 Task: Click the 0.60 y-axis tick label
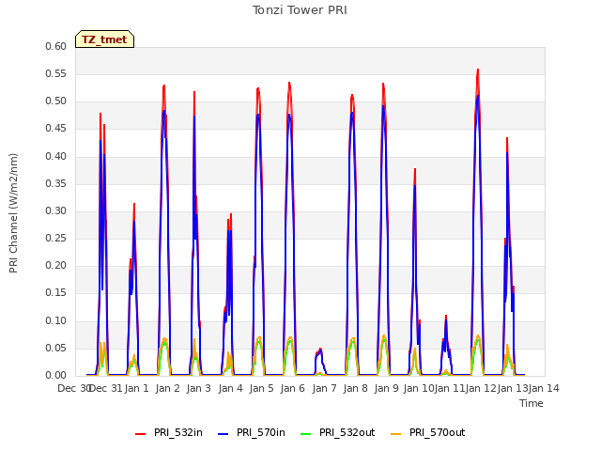click(56, 46)
